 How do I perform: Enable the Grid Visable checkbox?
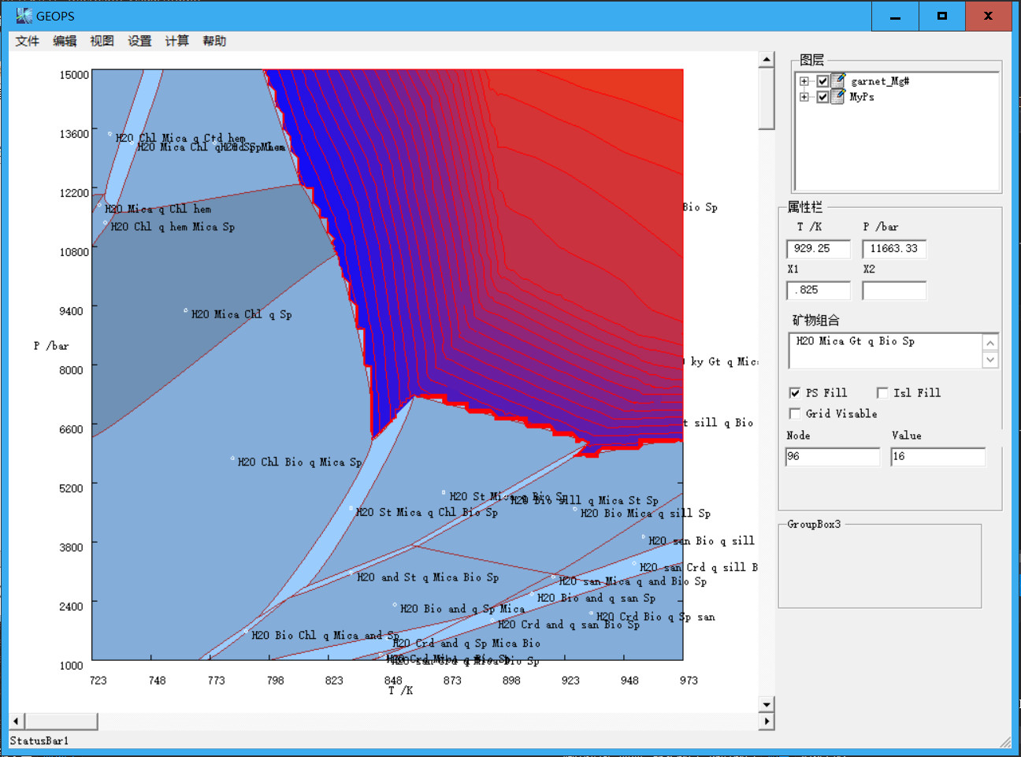pyautogui.click(x=795, y=414)
